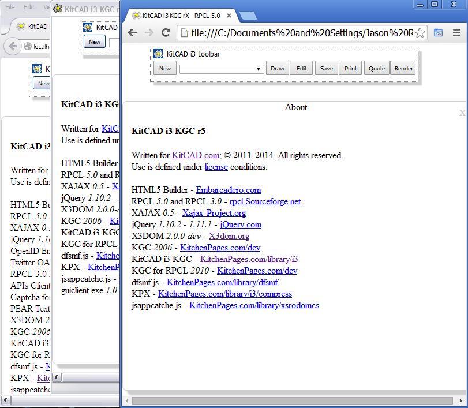
Task: Close the About panel with the X
Action: click(x=462, y=113)
